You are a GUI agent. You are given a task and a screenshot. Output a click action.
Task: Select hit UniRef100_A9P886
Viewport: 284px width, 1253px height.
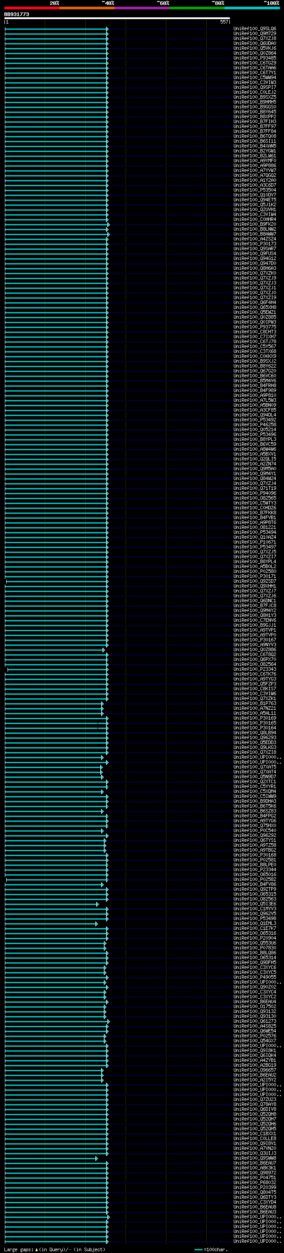(x=255, y=165)
